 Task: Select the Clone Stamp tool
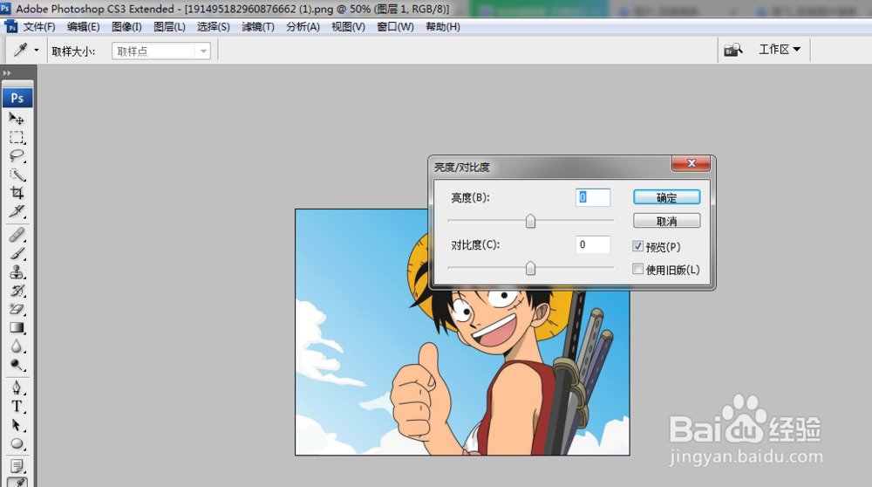(x=17, y=272)
